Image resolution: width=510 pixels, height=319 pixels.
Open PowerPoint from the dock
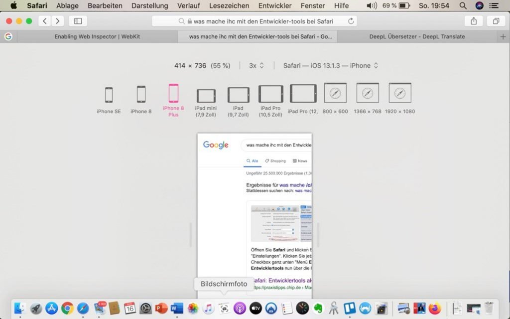pyautogui.click(x=161, y=308)
